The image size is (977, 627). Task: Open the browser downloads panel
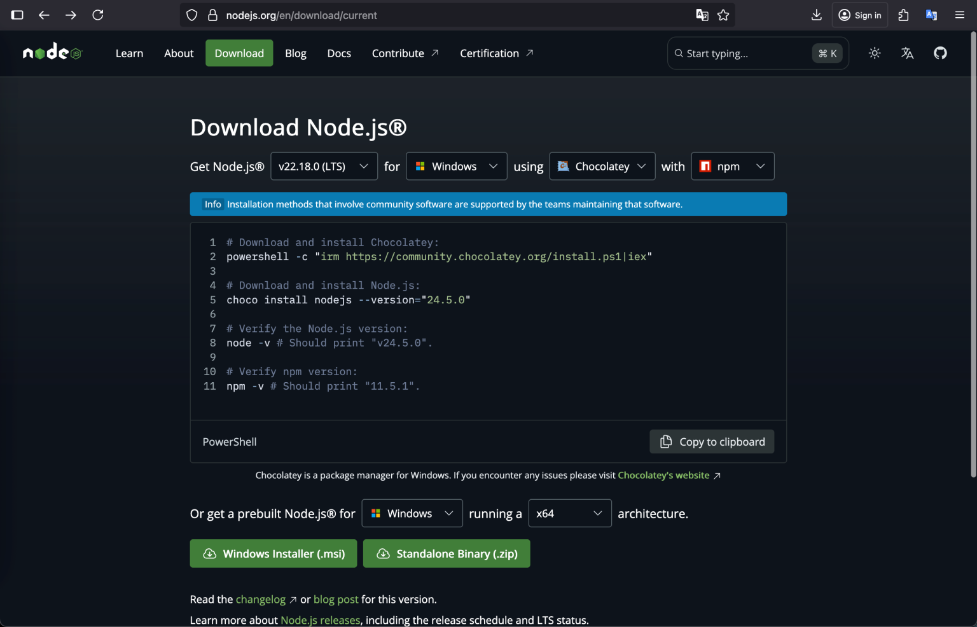[816, 15]
